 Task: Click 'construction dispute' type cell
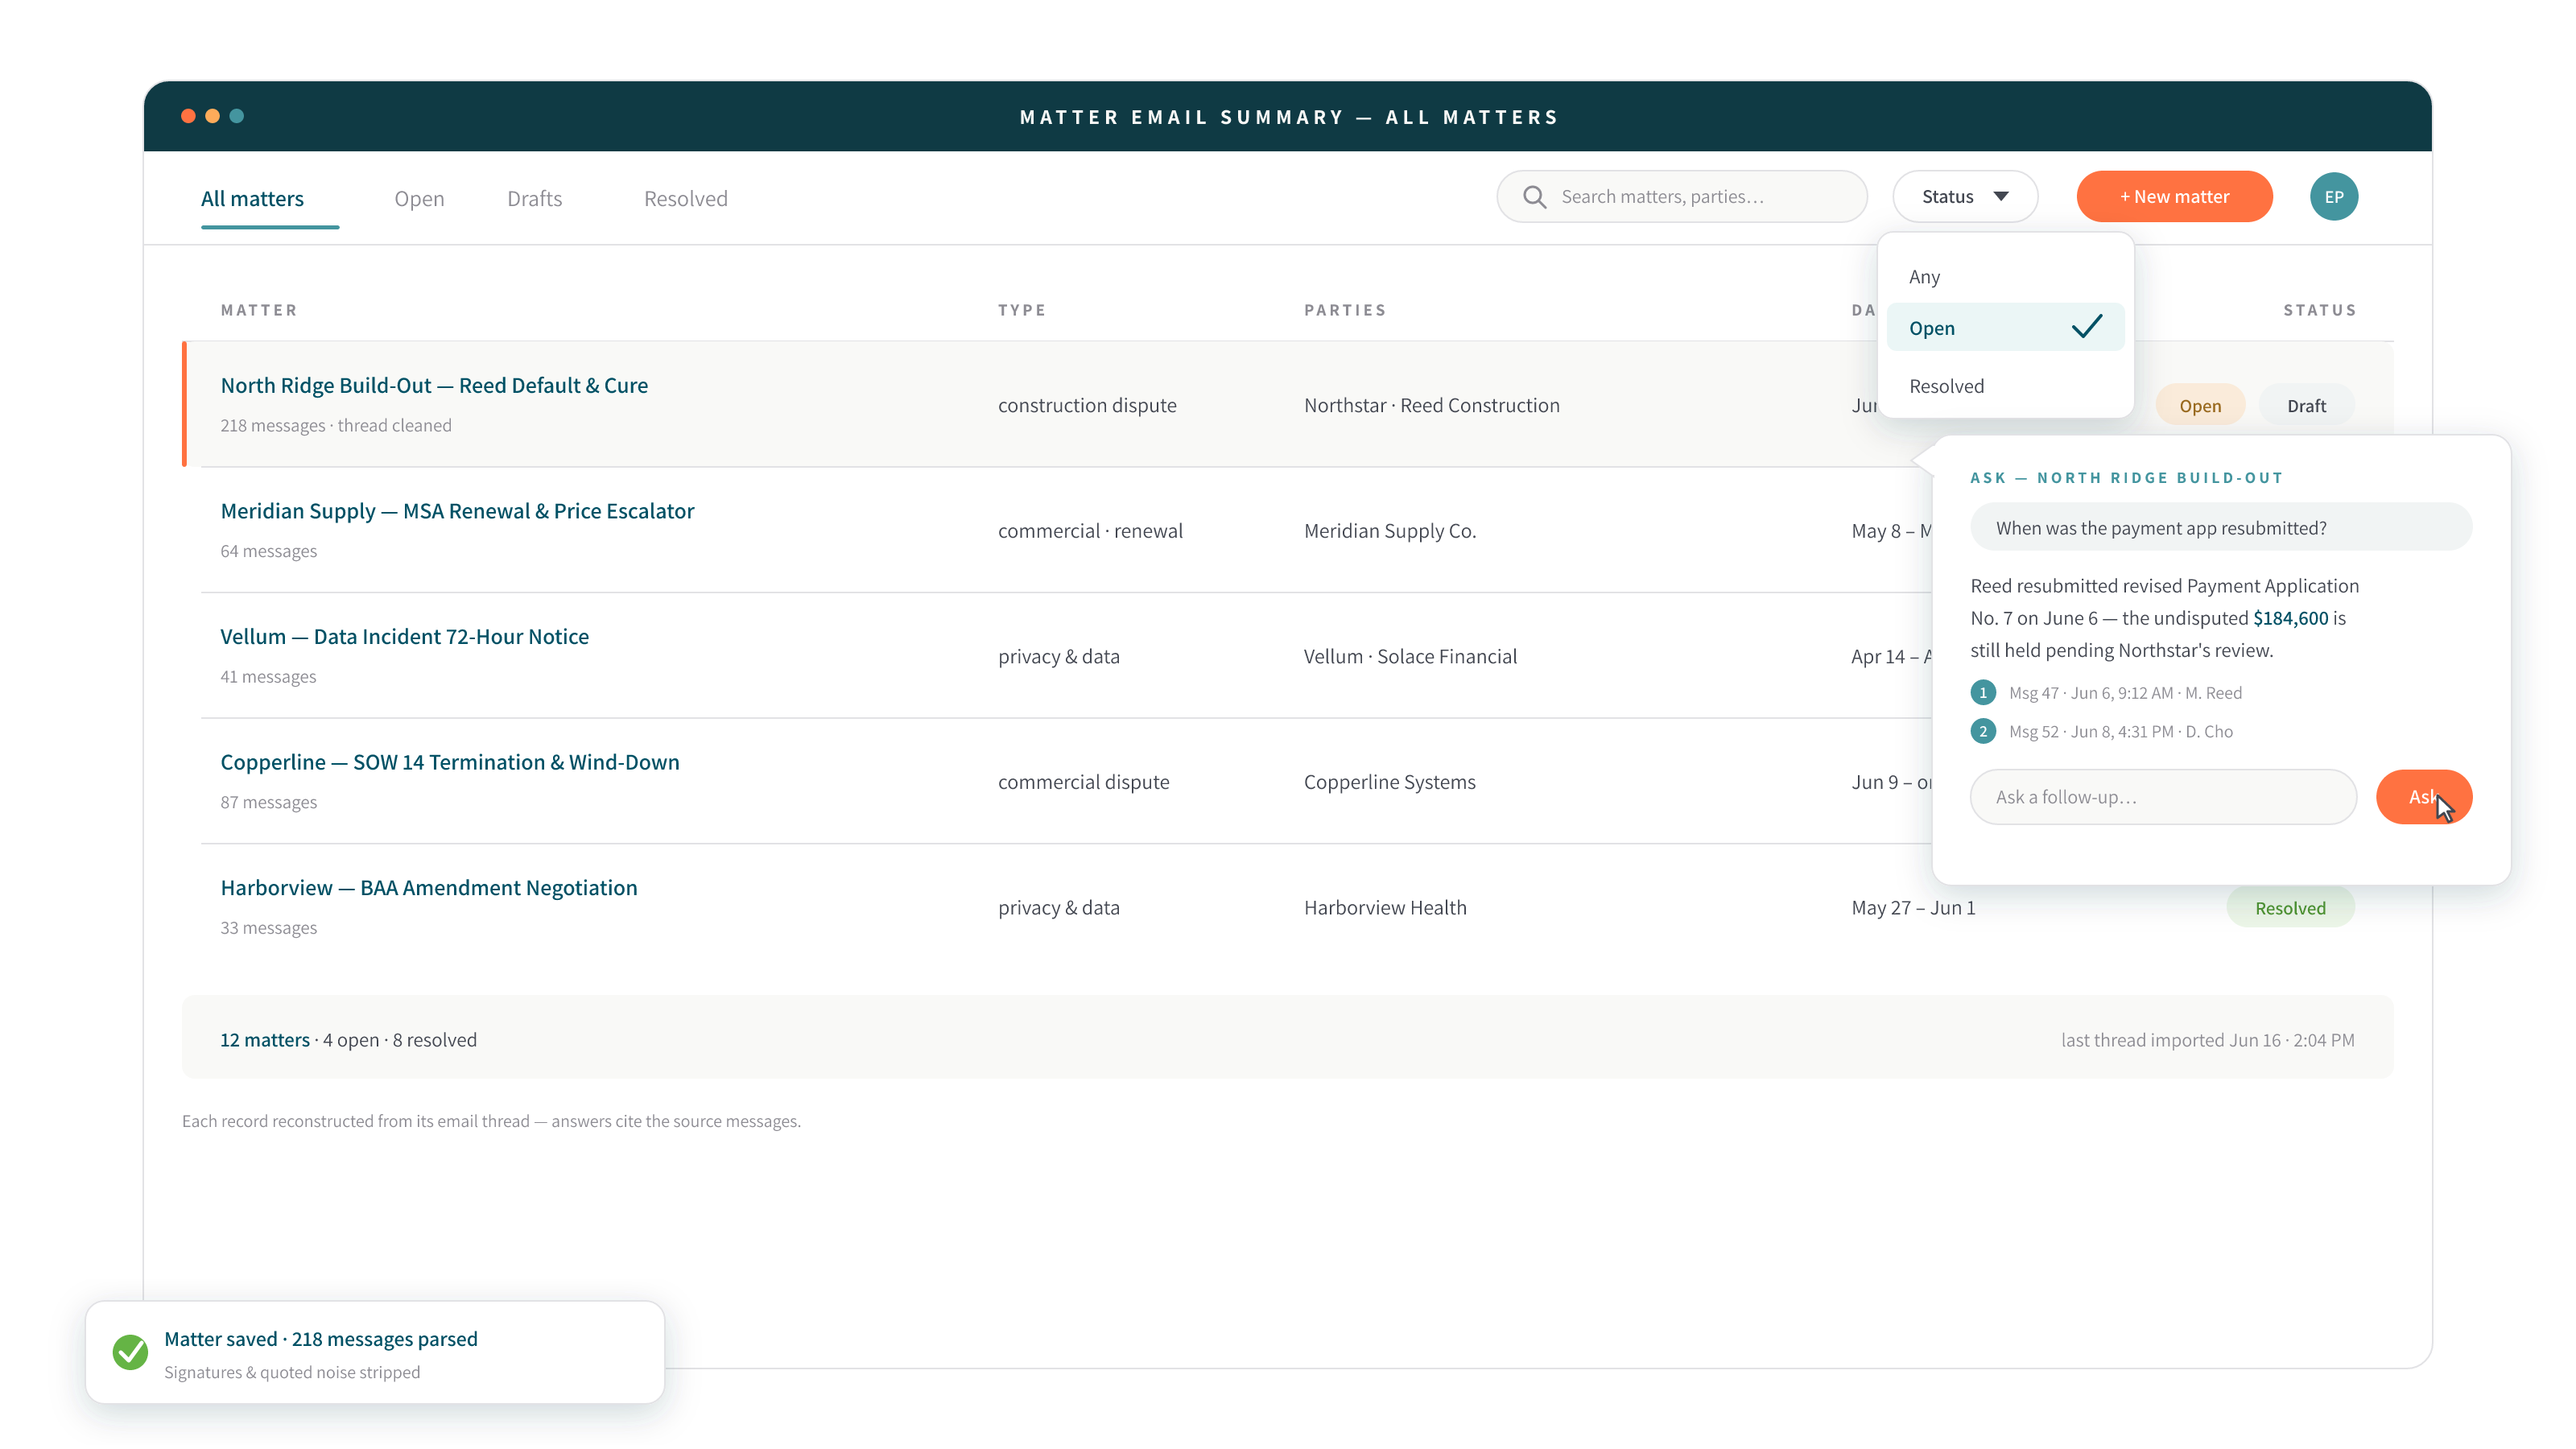pos(1087,405)
